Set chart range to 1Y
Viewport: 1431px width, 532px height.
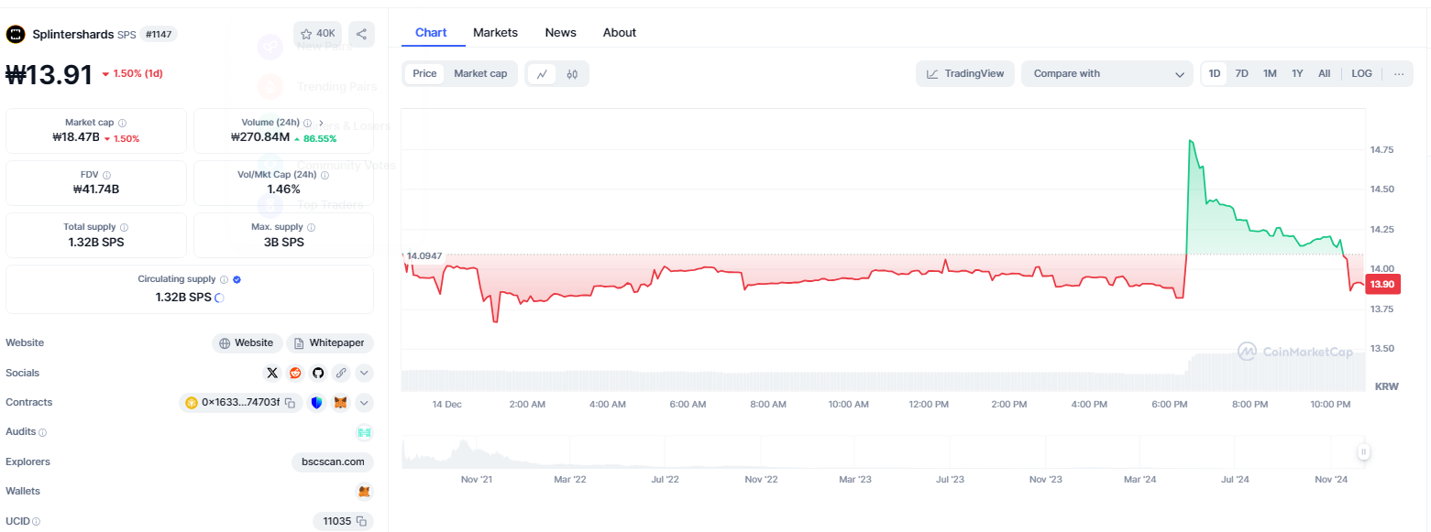[x=1297, y=73]
